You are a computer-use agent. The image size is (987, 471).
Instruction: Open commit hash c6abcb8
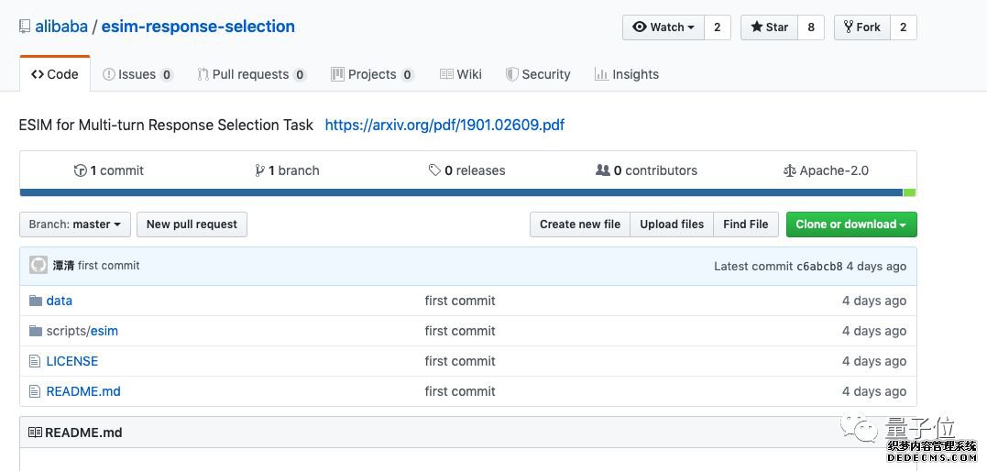coord(819,267)
